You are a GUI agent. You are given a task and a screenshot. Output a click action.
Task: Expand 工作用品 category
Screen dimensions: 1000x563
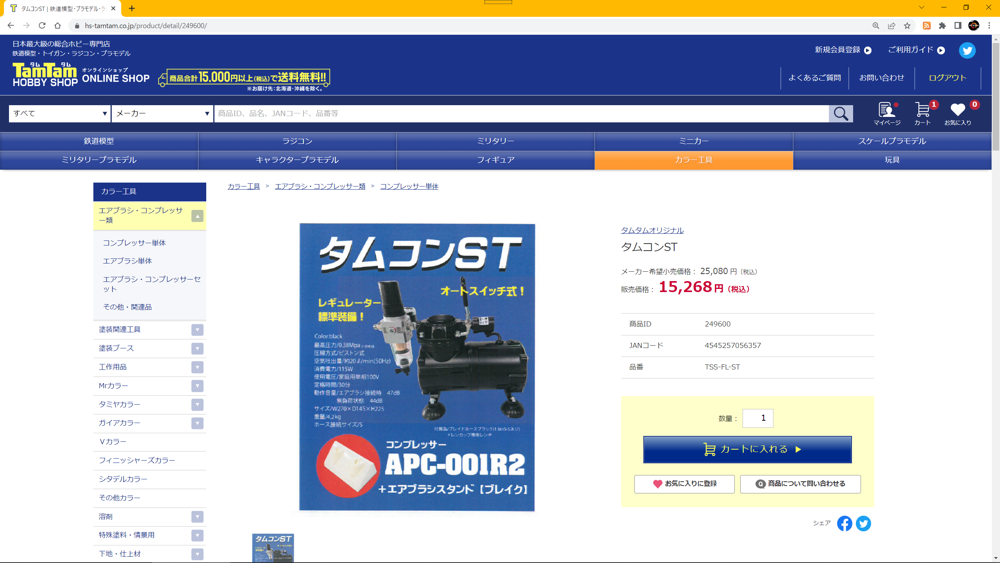[x=197, y=367]
